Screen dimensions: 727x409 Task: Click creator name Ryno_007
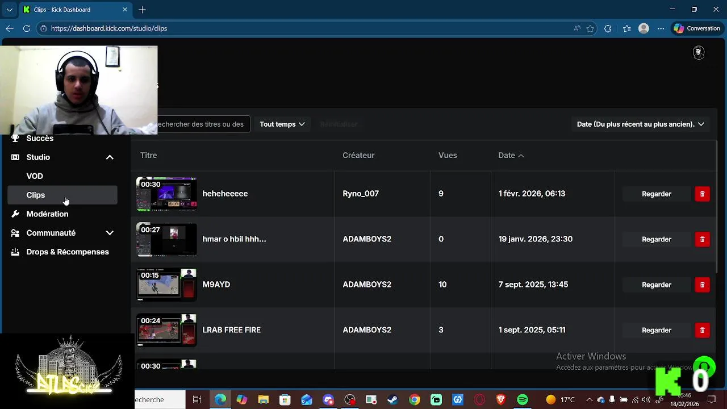tap(361, 194)
